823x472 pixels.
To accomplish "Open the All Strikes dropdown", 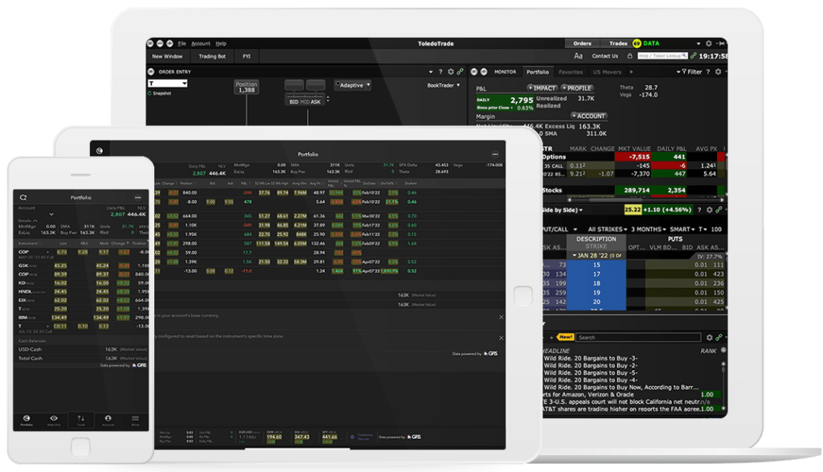I will (608, 227).
